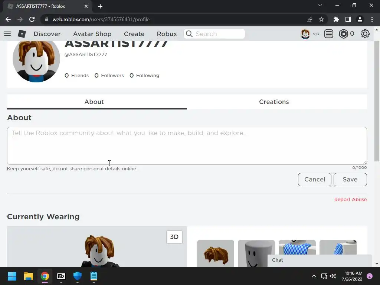
Task: Click the page vertical scrollbar
Action: pyautogui.click(x=377, y=101)
